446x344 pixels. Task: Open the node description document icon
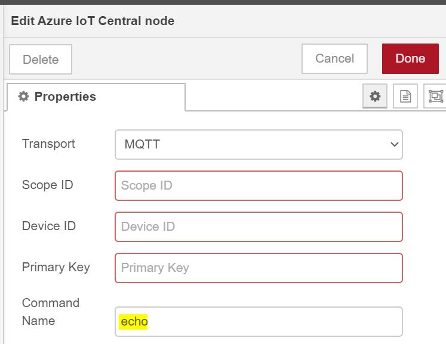coord(405,96)
